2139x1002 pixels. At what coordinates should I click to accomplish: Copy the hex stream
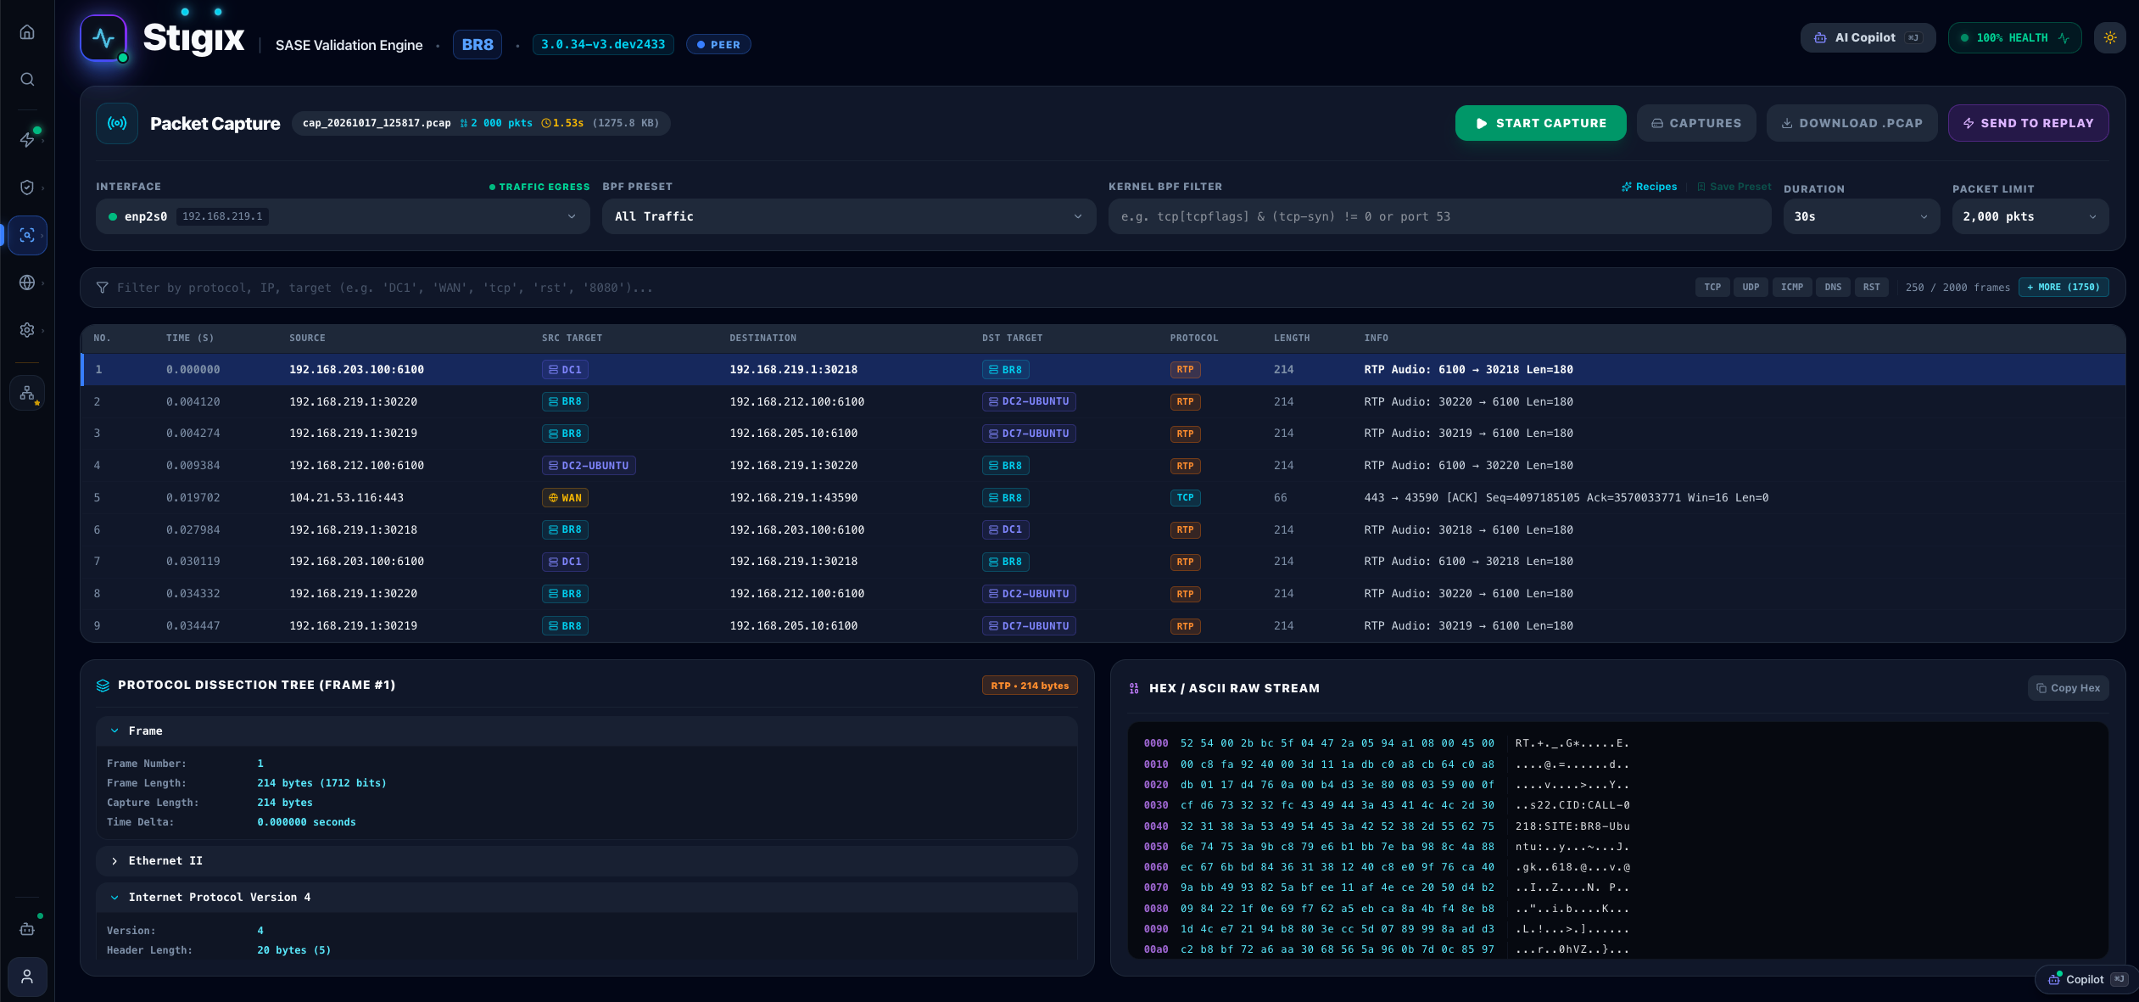point(2068,688)
